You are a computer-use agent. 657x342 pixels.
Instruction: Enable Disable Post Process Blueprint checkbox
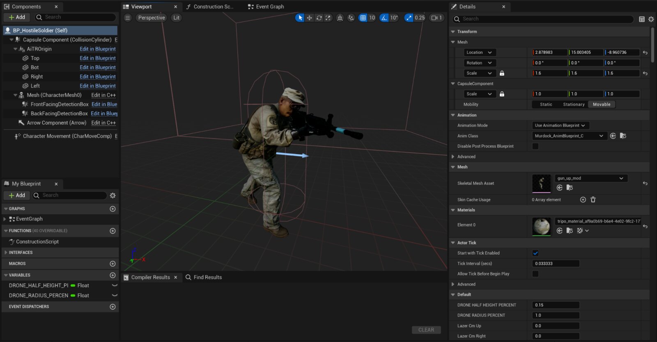pos(535,146)
